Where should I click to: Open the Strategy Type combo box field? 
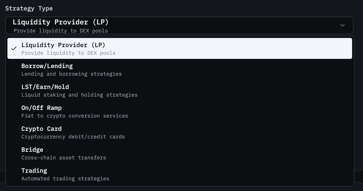[x=179, y=25]
